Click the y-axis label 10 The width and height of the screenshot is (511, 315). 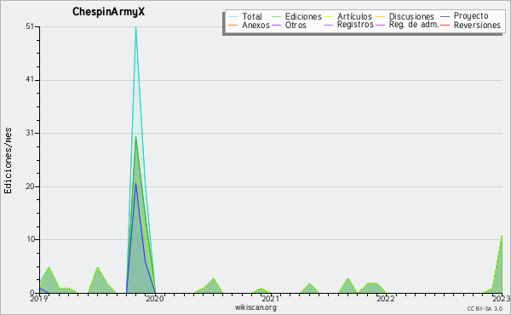click(31, 239)
